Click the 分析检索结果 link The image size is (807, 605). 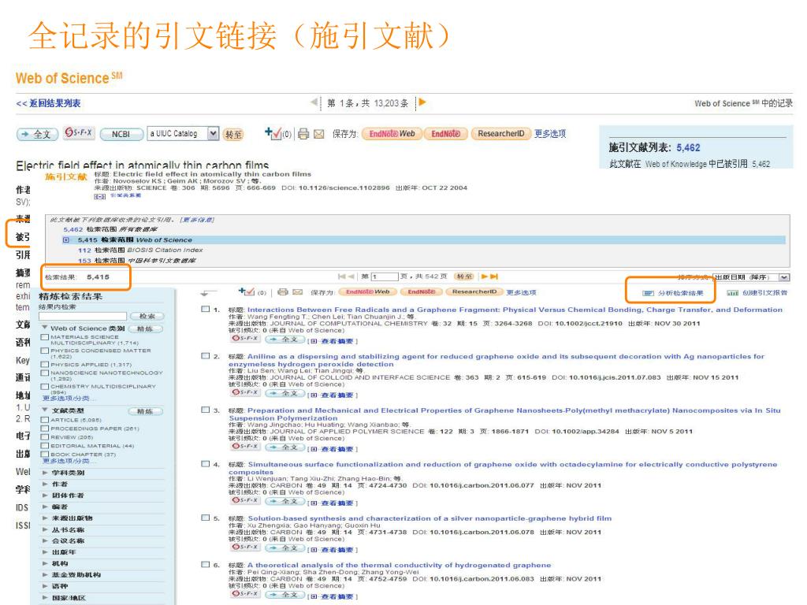681,293
